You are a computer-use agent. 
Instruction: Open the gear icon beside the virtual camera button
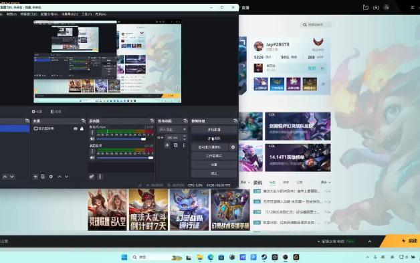click(233, 147)
